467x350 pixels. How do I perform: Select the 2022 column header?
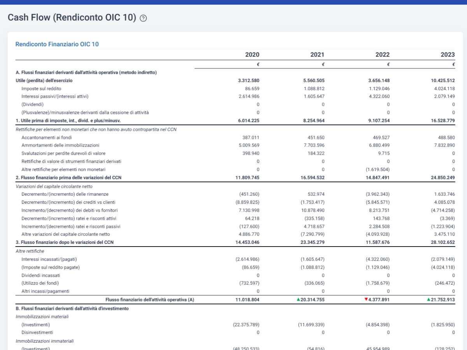382,54
